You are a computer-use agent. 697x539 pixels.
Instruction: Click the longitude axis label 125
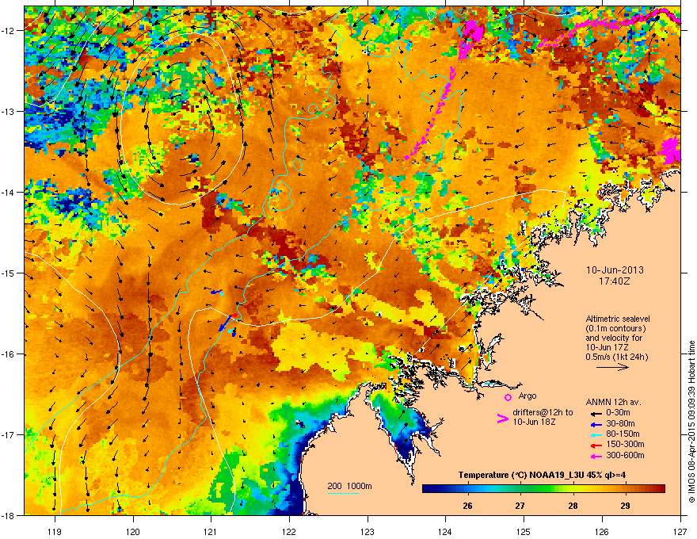tap(524, 531)
